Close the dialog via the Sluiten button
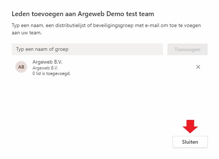Screen dimensions: 219x159 click(190, 142)
